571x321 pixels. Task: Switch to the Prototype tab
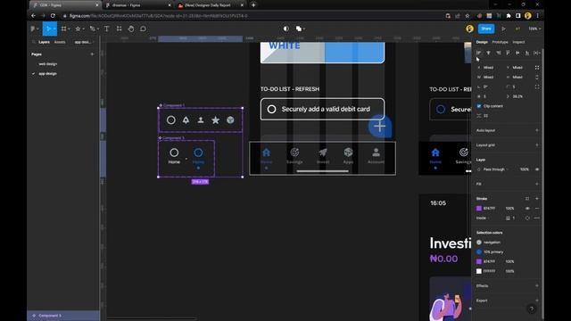click(x=500, y=42)
